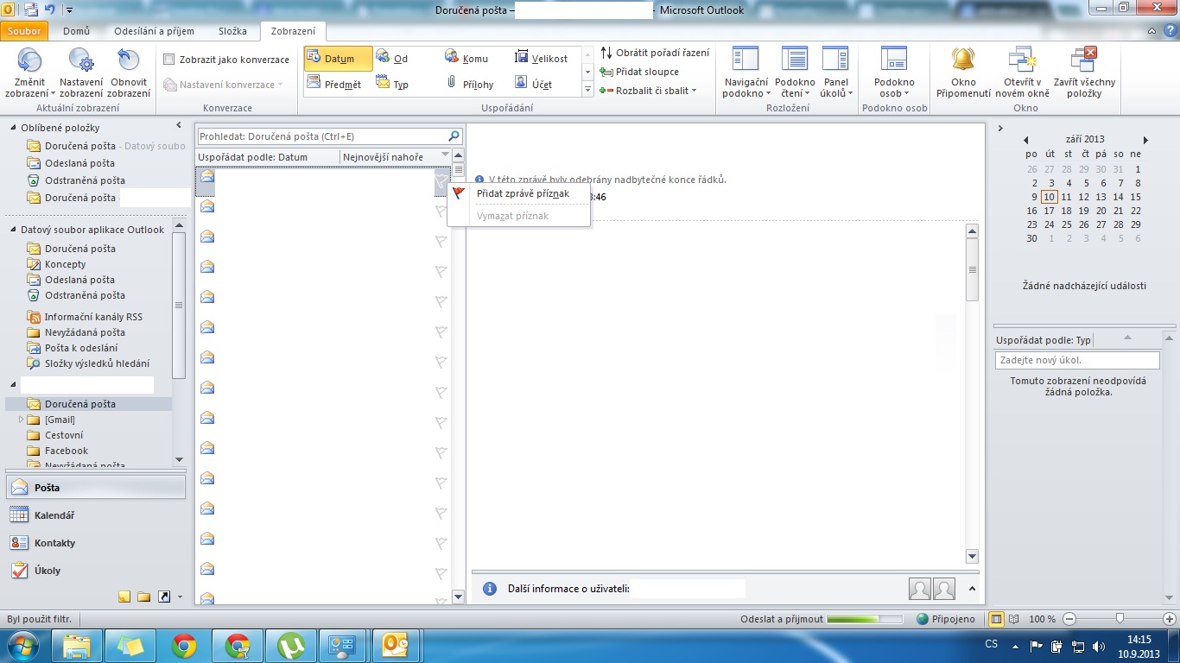Open the Windows Explorer taskbar icon
1180x663 pixels.
coord(76,646)
